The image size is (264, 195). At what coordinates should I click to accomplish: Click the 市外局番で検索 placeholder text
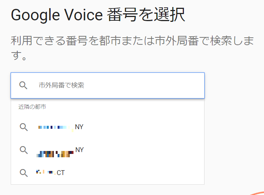[x=61, y=85]
